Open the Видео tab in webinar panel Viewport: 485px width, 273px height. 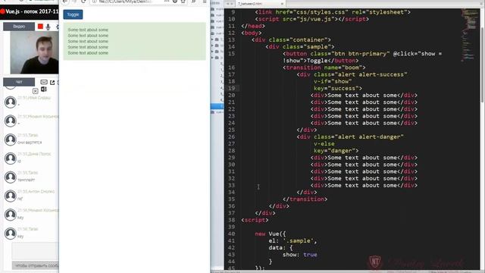tap(19, 27)
